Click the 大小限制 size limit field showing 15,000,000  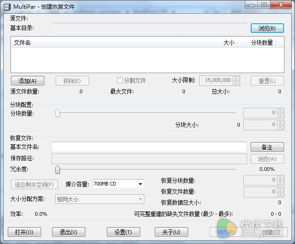216,80
